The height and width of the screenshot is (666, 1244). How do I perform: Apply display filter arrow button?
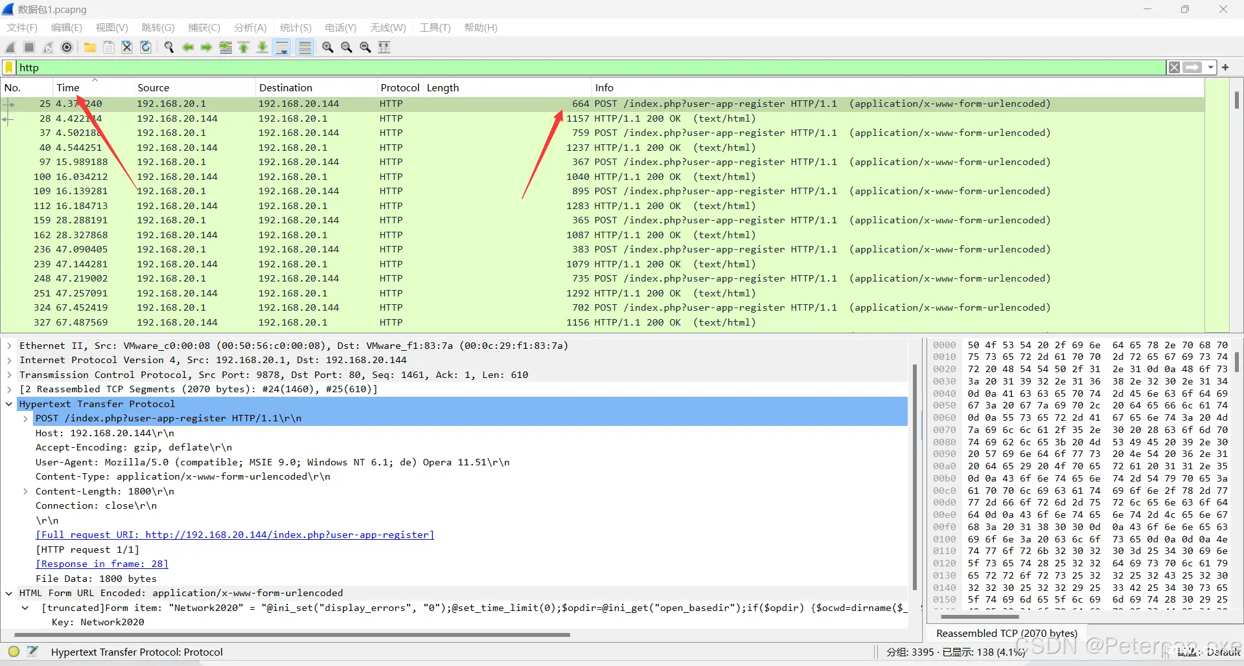click(1192, 67)
